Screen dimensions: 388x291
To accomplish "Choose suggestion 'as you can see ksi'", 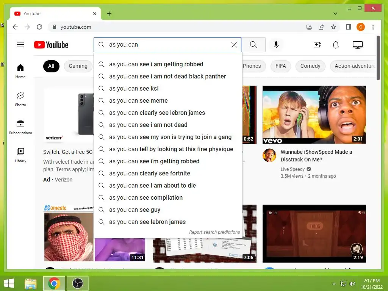I will 168,89.
